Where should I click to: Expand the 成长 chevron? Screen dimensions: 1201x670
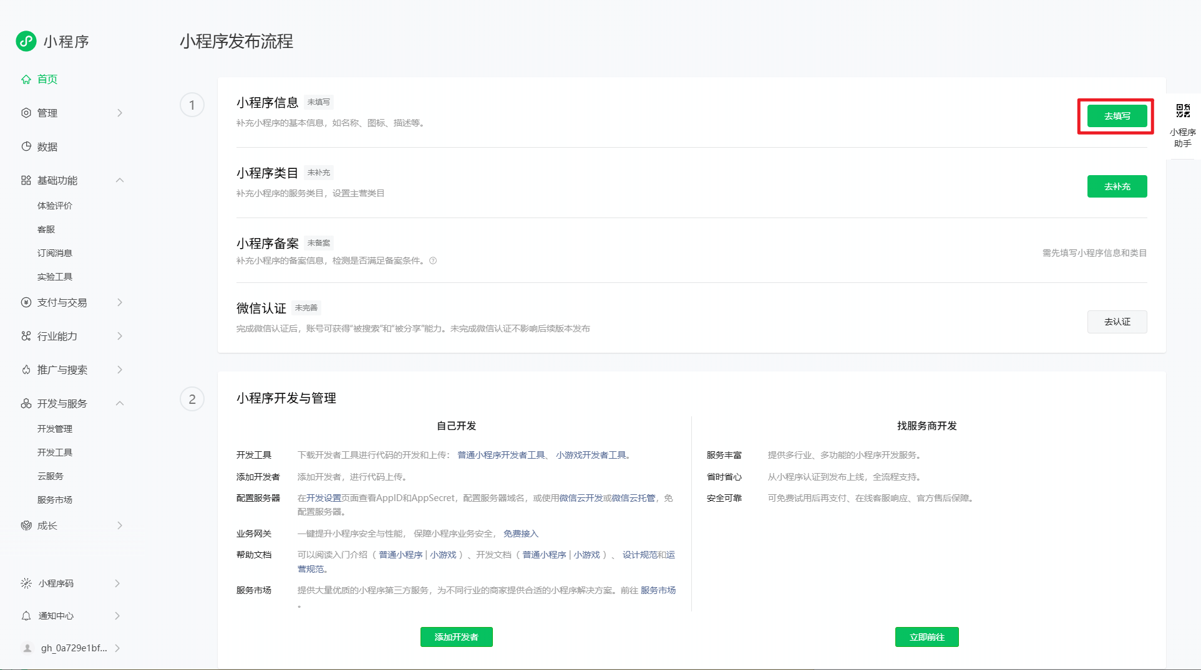(x=120, y=525)
